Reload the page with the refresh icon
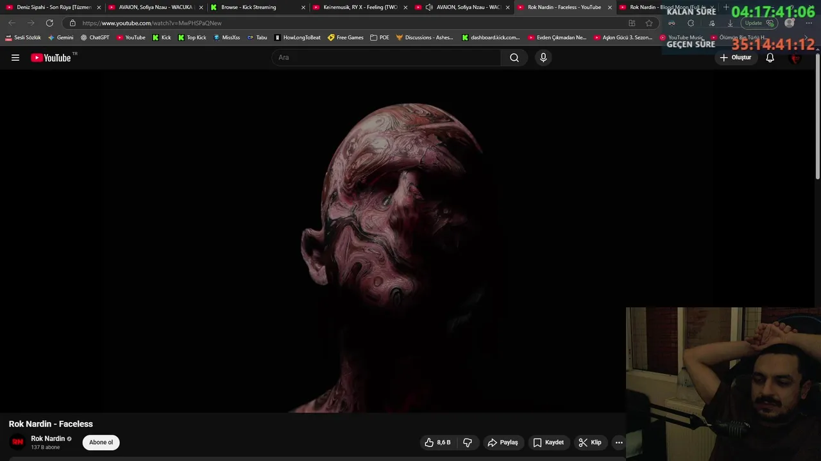 tap(49, 23)
